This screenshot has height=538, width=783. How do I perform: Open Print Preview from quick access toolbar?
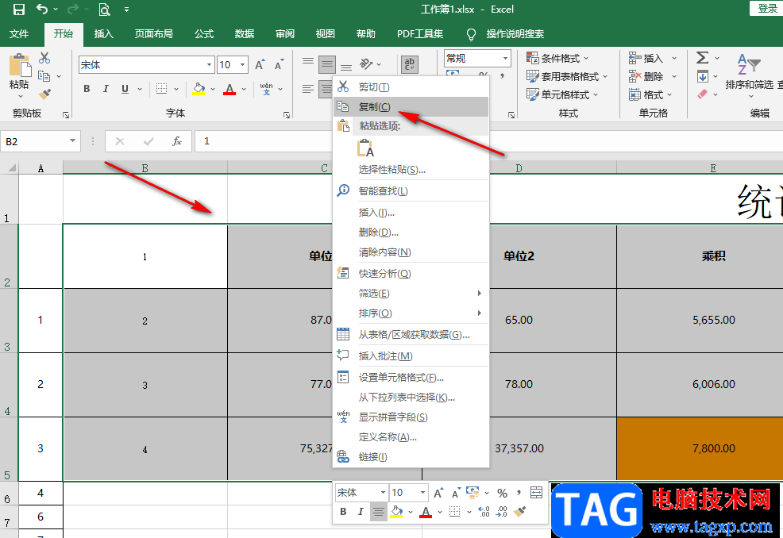pos(104,9)
